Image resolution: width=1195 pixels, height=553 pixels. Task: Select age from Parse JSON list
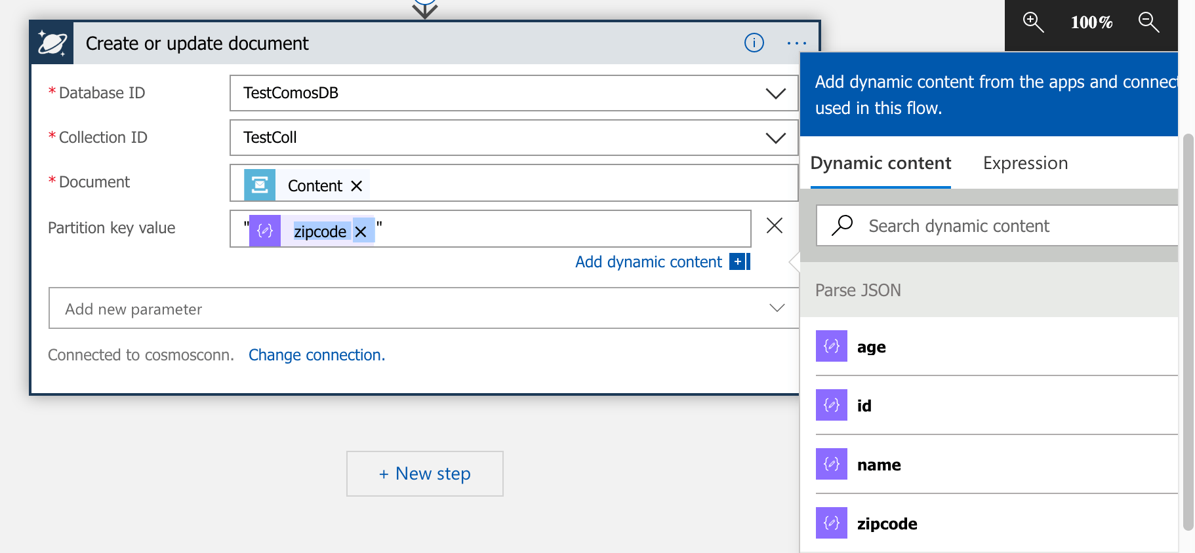coord(996,347)
